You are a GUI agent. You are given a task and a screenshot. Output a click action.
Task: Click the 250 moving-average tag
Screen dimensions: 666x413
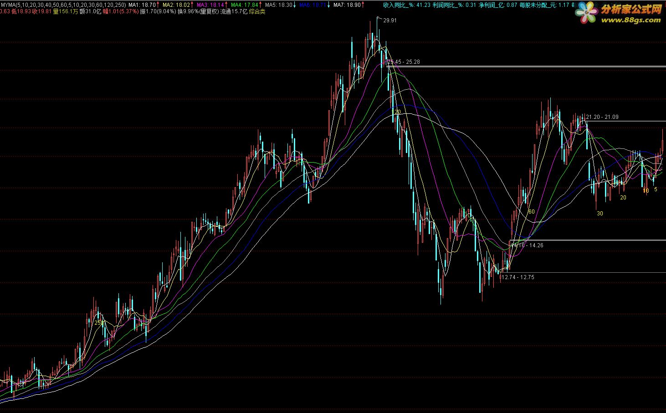pos(99,323)
